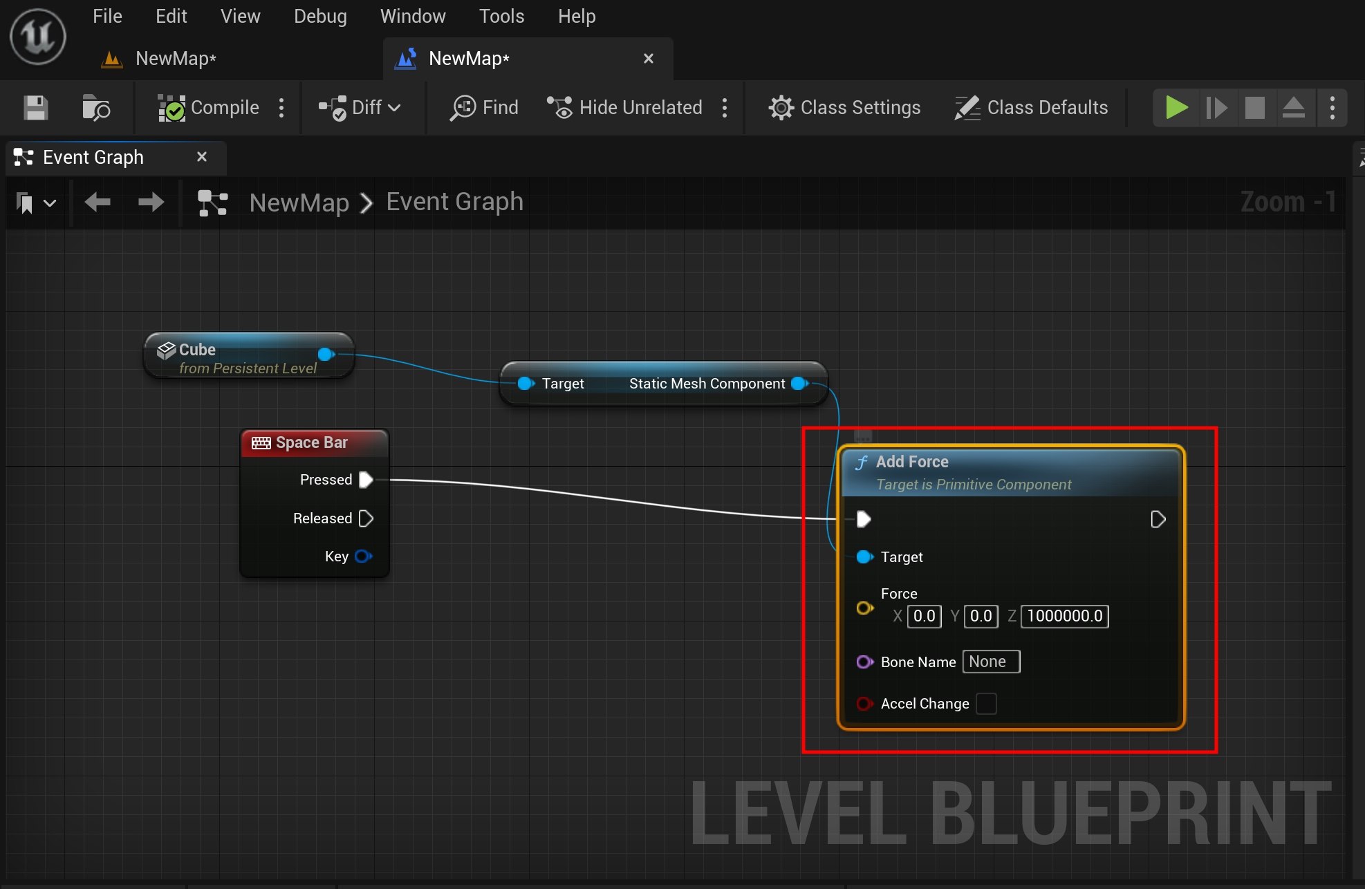The height and width of the screenshot is (889, 1365).
Task: Edit the Force Y value field
Action: 981,616
